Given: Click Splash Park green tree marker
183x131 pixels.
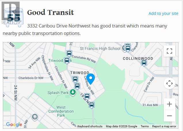Looking at the screenshot, I should click(x=73, y=92).
